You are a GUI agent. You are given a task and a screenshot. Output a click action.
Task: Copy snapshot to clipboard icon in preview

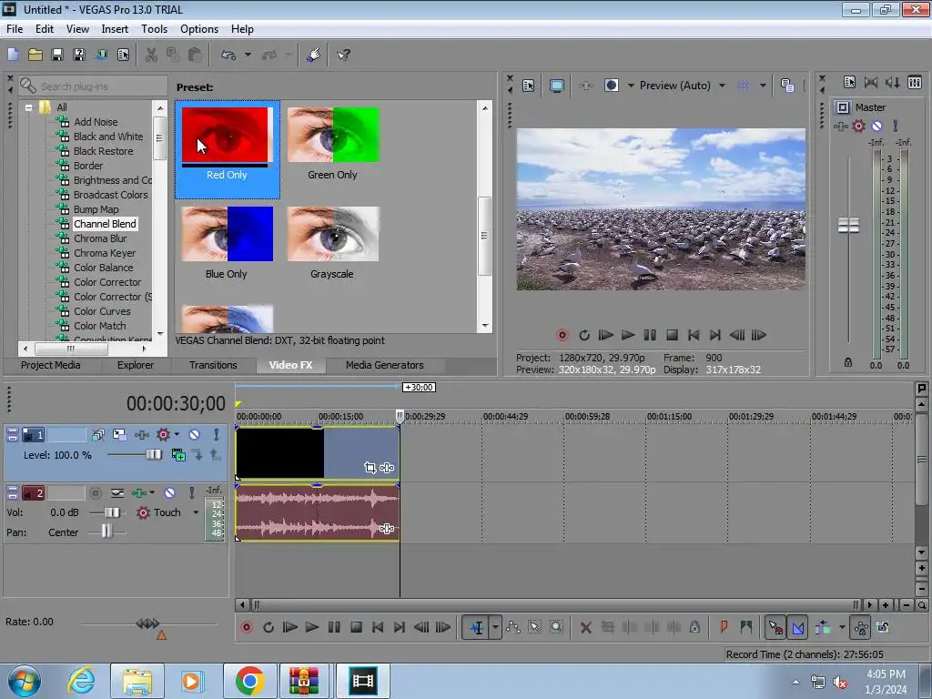[787, 86]
